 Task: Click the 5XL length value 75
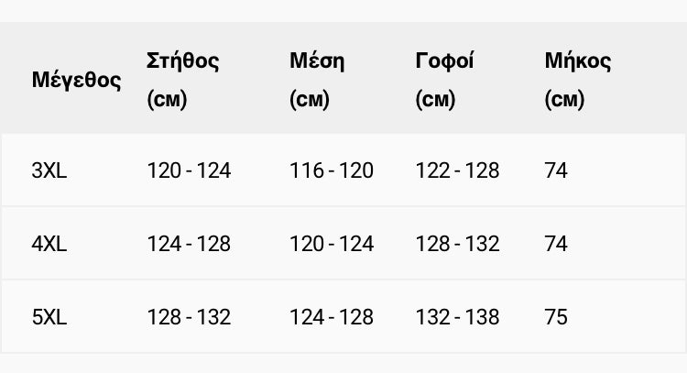556,317
